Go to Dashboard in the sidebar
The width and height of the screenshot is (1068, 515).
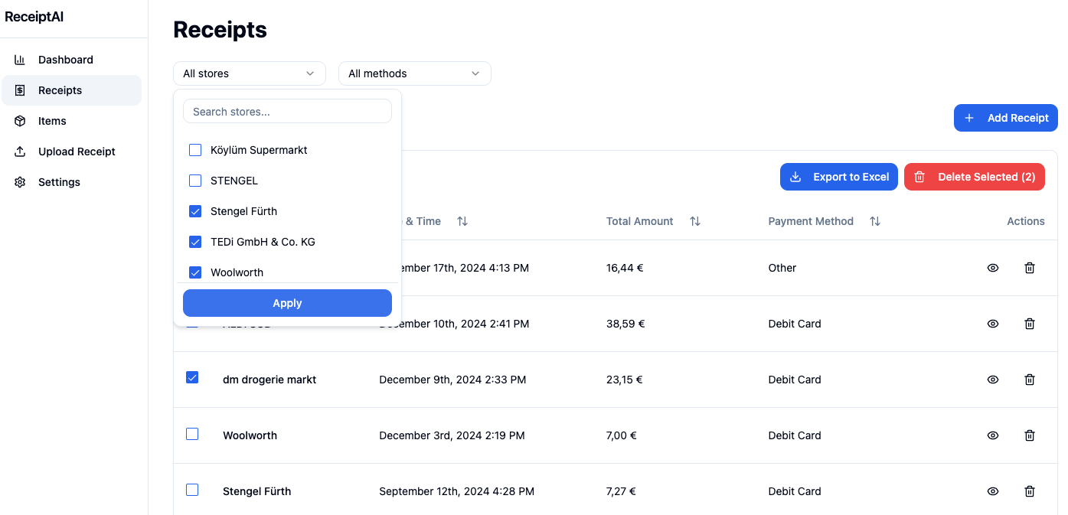click(71, 60)
